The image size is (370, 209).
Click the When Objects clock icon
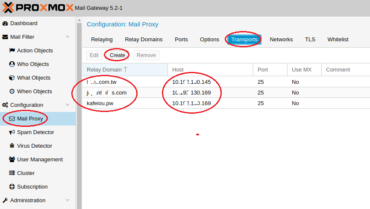point(12,91)
